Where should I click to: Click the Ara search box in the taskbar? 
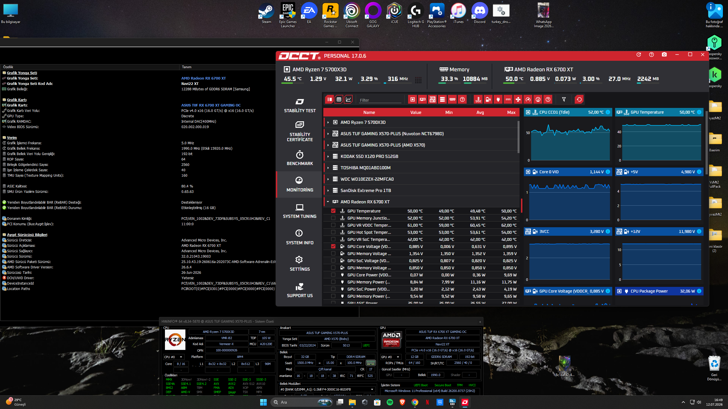pos(302,402)
